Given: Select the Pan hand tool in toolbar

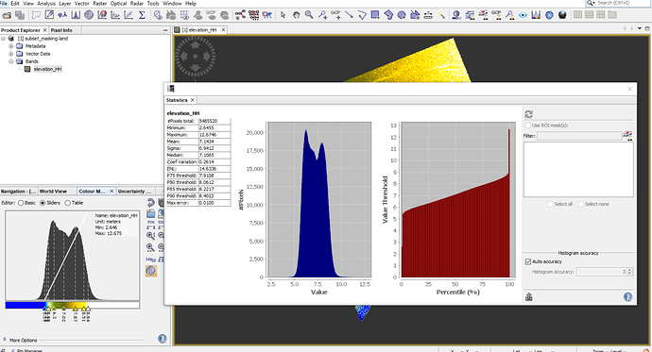Looking at the screenshot, I should point(296,15).
